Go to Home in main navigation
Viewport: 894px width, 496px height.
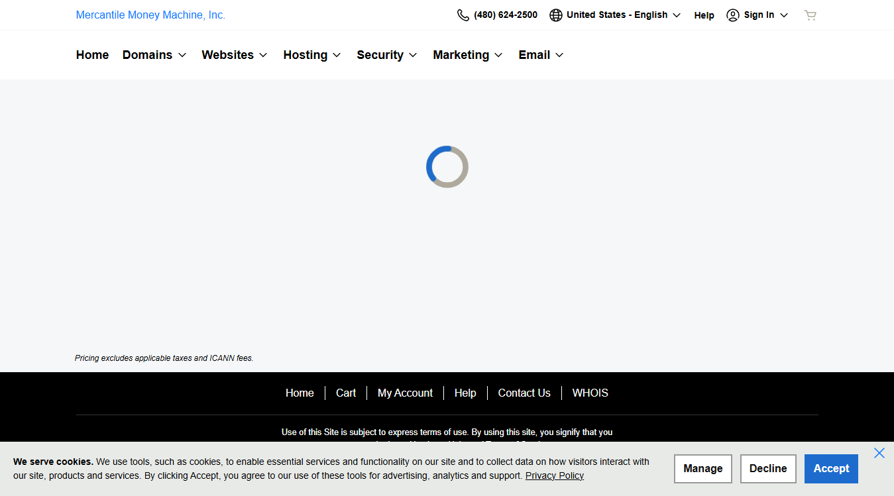[x=92, y=55]
